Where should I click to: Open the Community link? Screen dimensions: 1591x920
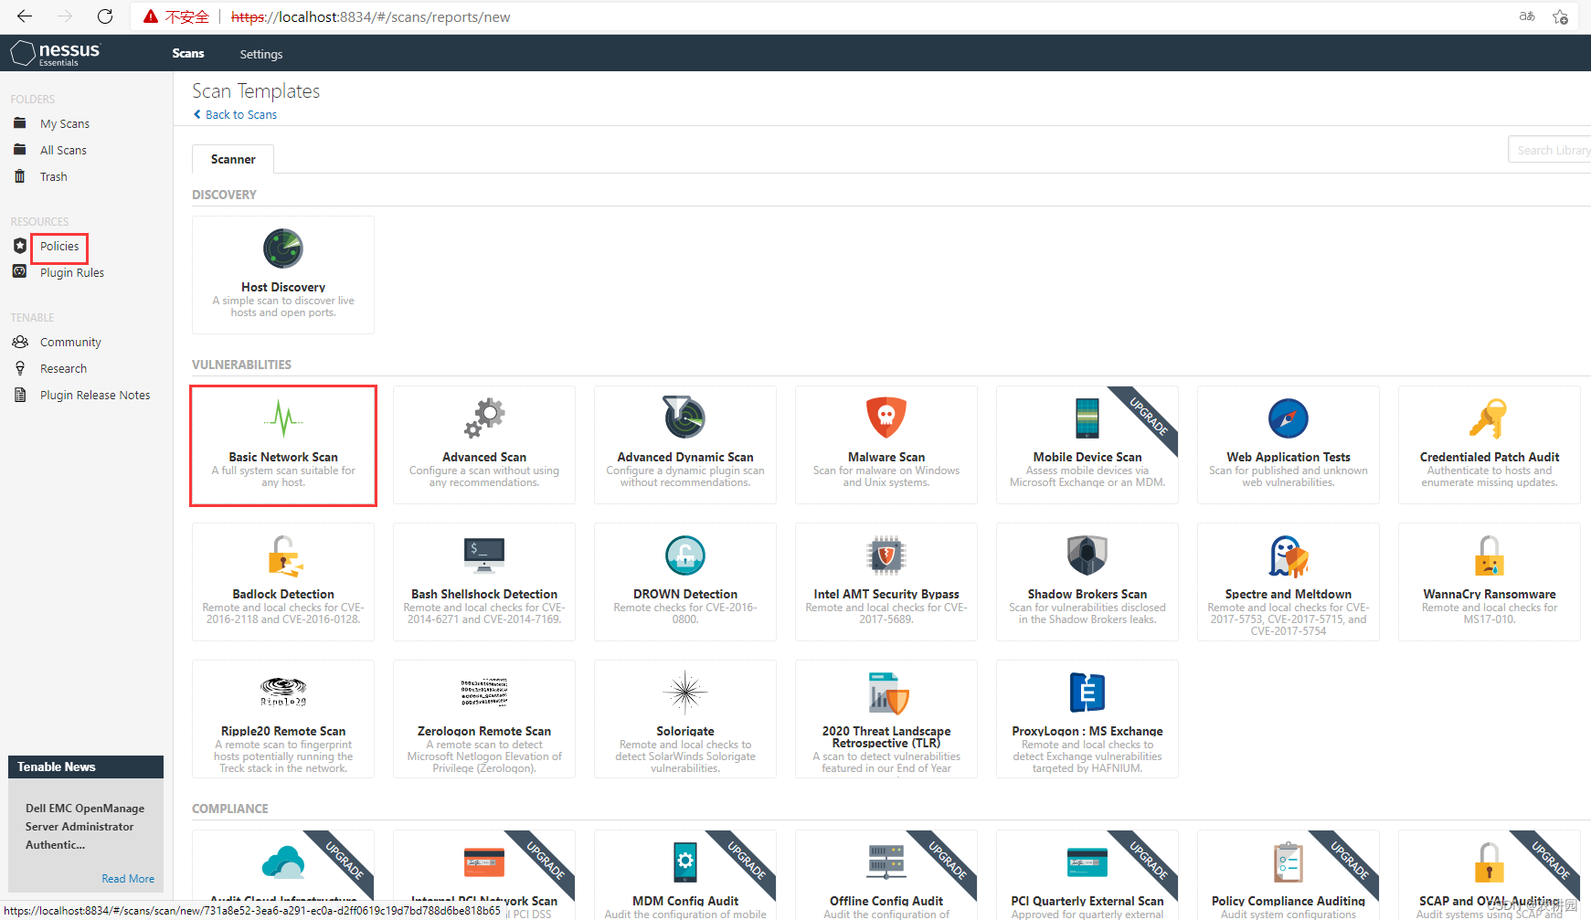70,342
